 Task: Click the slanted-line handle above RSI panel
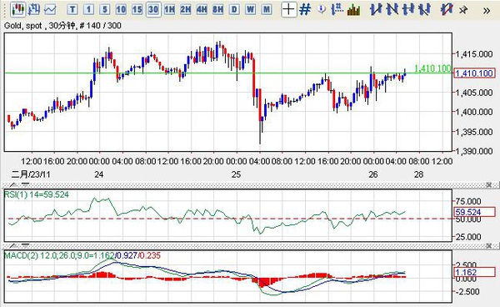tap(13, 184)
